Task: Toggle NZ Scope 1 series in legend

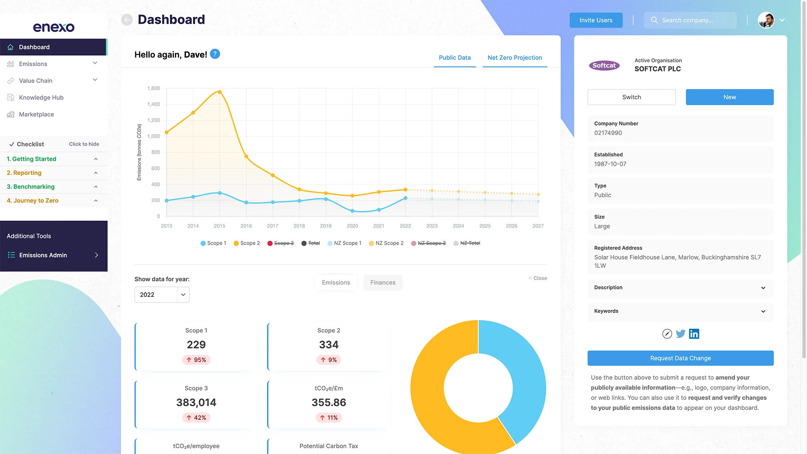Action: [344, 243]
